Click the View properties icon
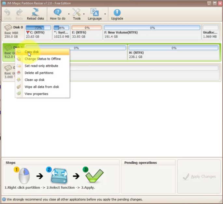 pos(19,94)
